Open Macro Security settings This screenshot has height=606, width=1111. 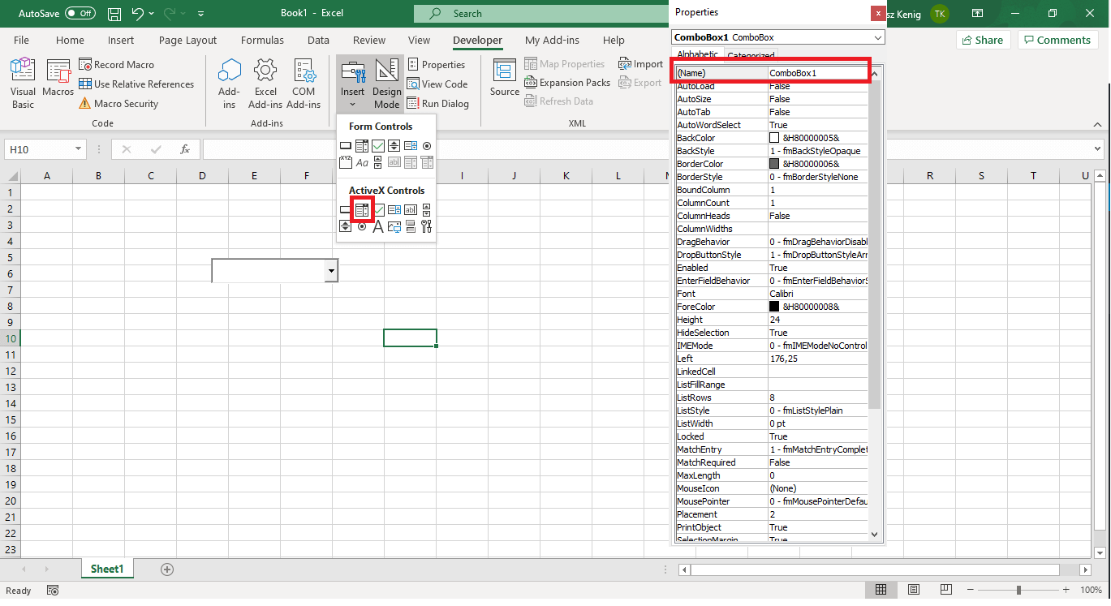(x=125, y=104)
